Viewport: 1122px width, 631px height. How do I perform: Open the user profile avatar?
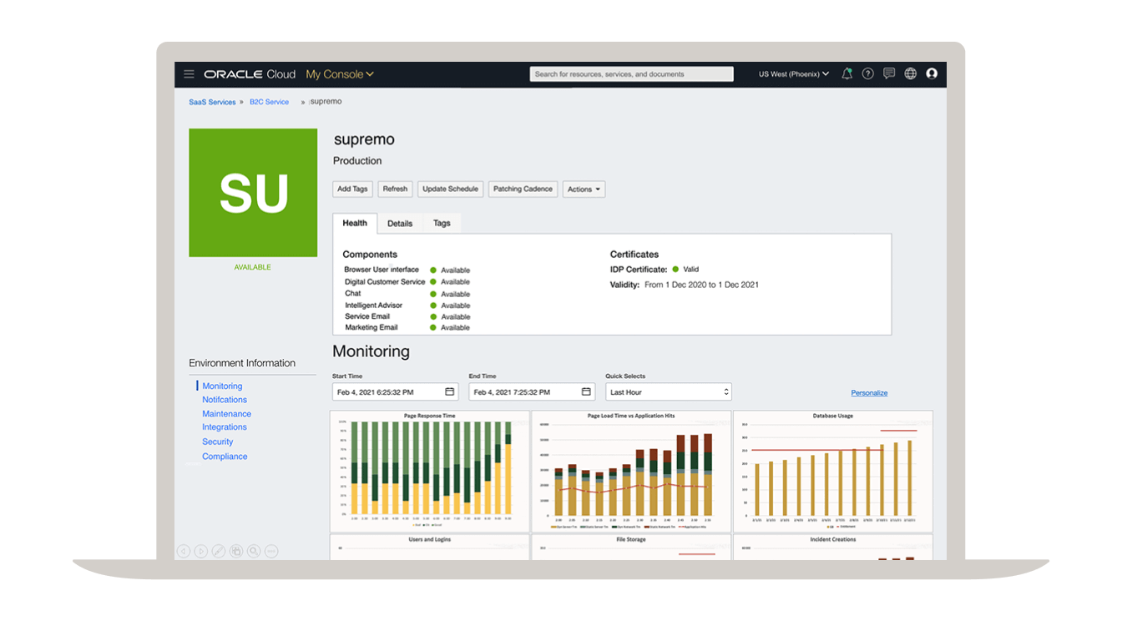point(932,73)
